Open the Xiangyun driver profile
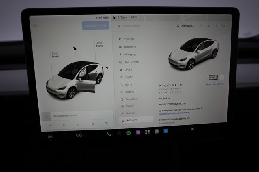 click(x=185, y=26)
